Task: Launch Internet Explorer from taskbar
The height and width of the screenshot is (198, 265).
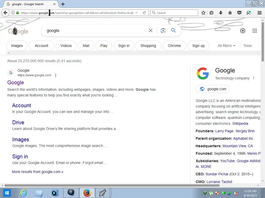Action: coord(23,193)
